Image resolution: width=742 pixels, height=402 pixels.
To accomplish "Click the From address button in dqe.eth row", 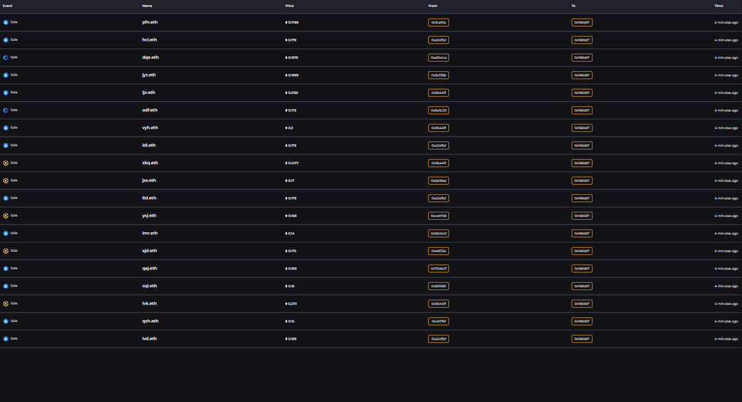I will 438,57.
